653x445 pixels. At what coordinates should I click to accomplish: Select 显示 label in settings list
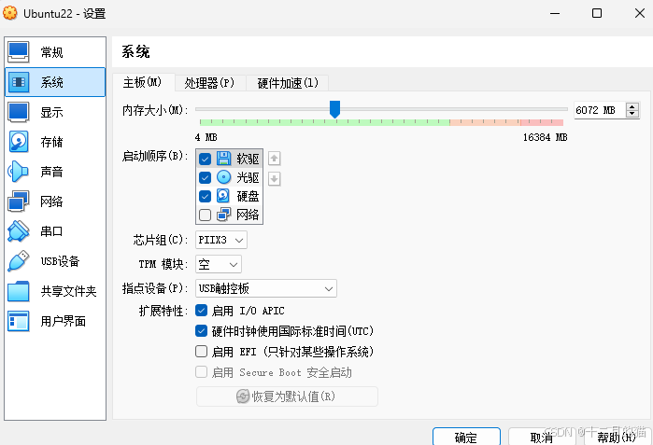pos(51,112)
